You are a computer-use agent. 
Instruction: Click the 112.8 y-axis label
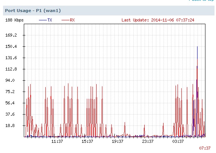[x=11, y=69]
